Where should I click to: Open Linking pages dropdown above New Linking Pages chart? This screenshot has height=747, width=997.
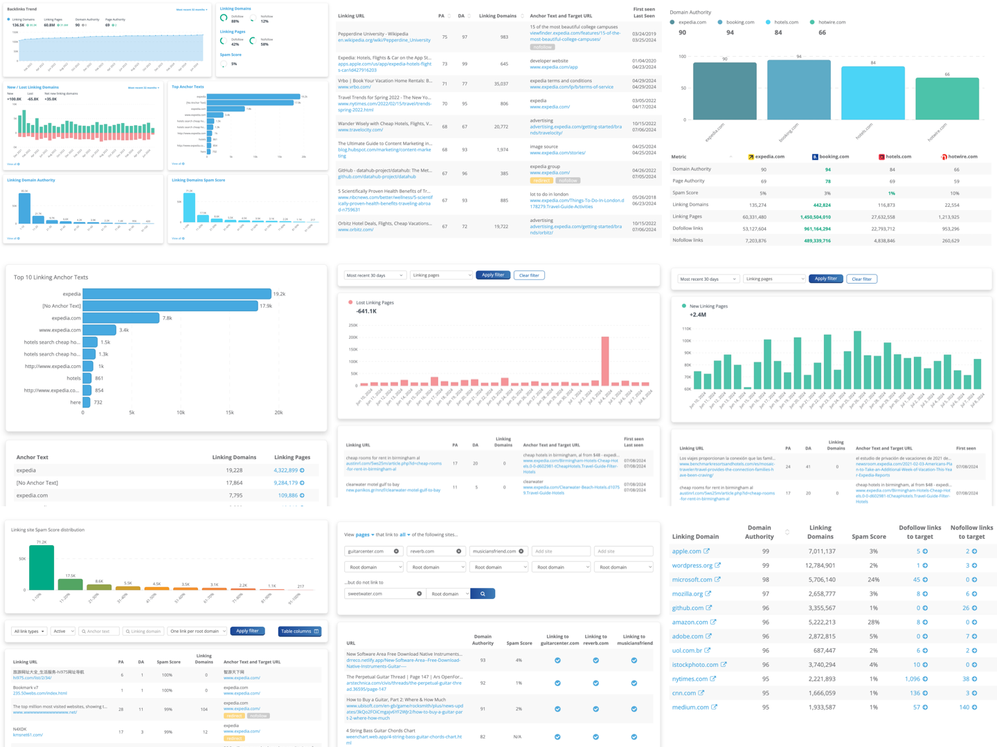pos(774,279)
